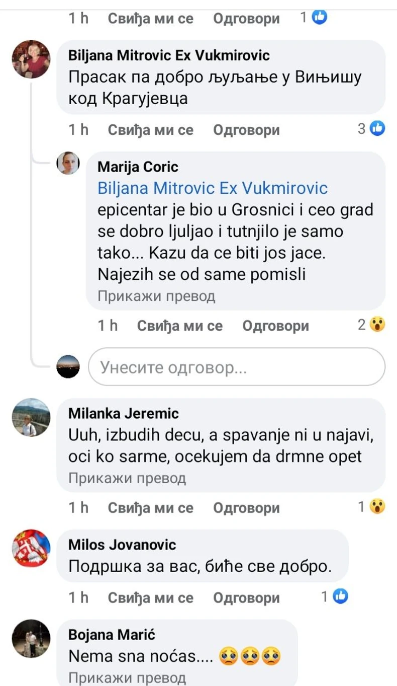Open Marija Coric's profile picture
This screenshot has width=397, height=686.
[x=68, y=164]
